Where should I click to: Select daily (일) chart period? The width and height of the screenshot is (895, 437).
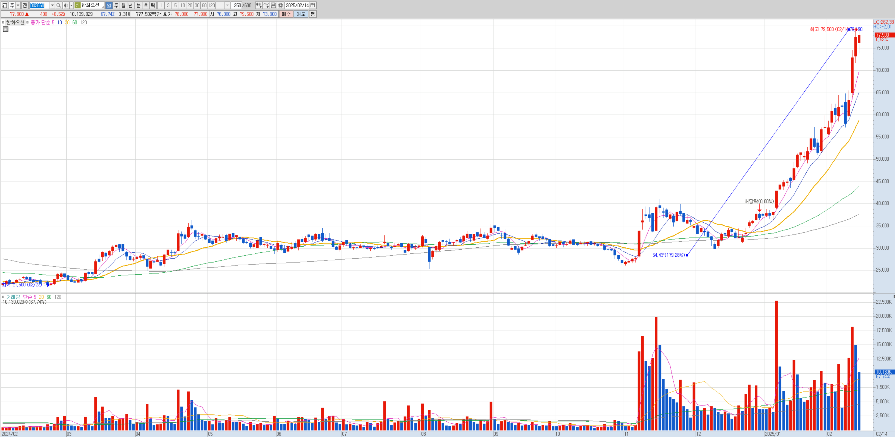click(x=109, y=5)
